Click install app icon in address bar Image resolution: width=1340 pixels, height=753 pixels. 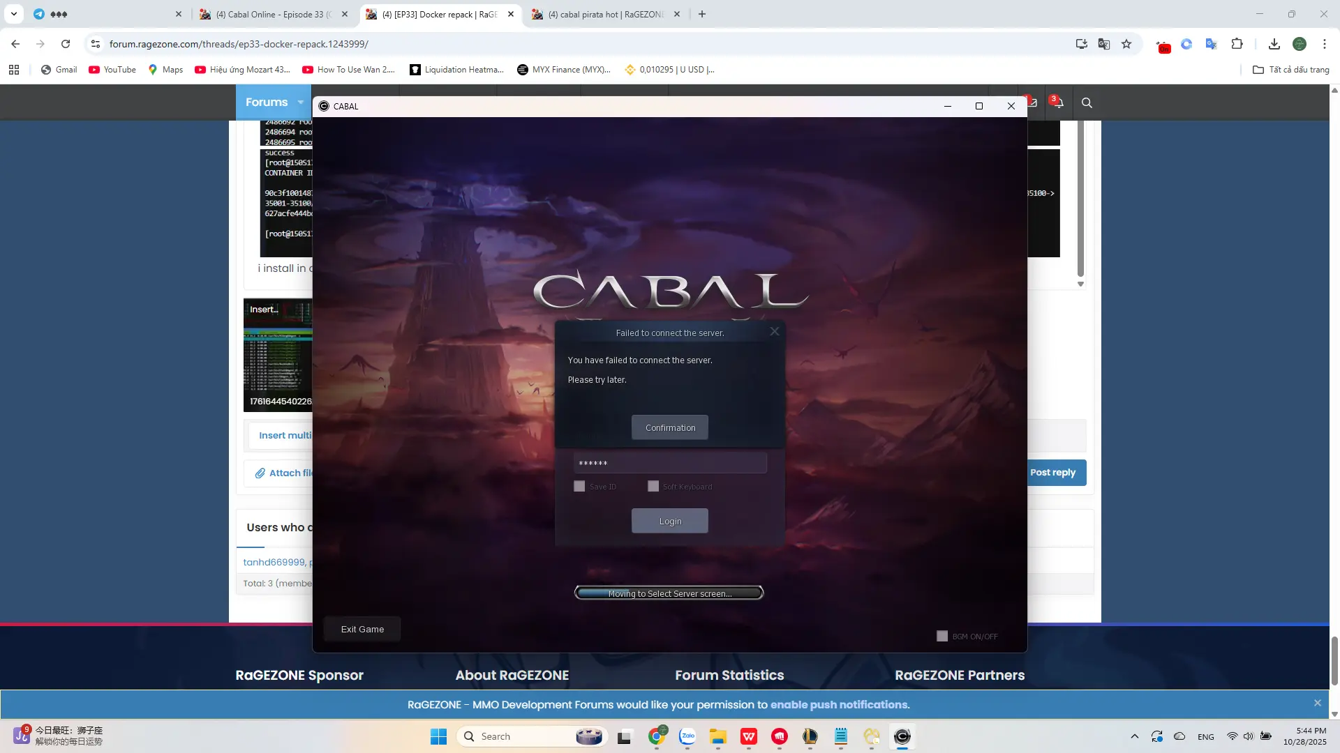pyautogui.click(x=1082, y=44)
